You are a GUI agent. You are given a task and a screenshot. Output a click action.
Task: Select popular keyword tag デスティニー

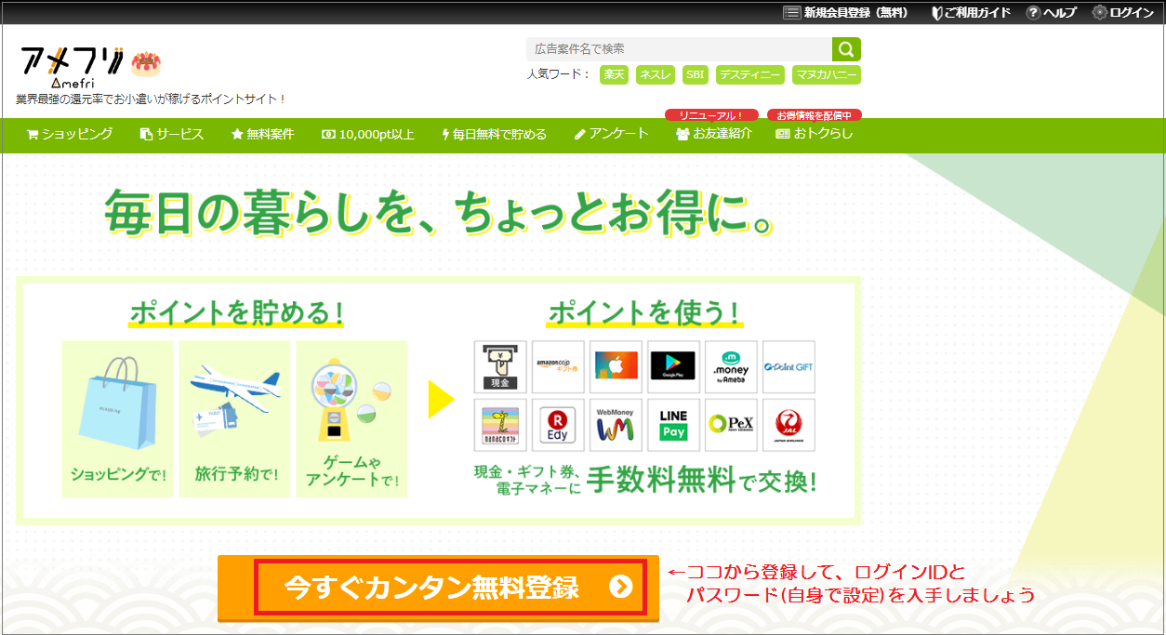(x=749, y=75)
